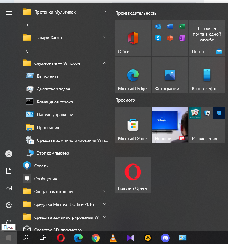Open taskbar Search magnifier
Image resolution: width=228 pixels, height=244 pixels.
[26, 238]
